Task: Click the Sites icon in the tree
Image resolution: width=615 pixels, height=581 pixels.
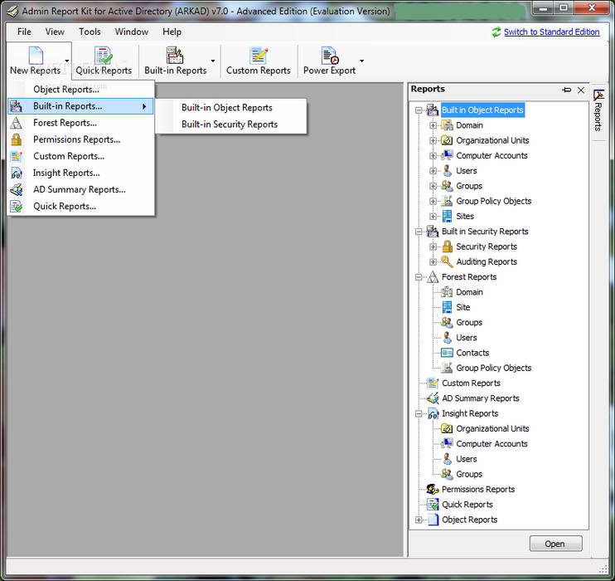Action: [x=447, y=216]
